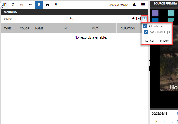Uncheck the All Subtitle checkbox
Image resolution: width=178 pixels, height=124 pixels.
pos(145,26)
